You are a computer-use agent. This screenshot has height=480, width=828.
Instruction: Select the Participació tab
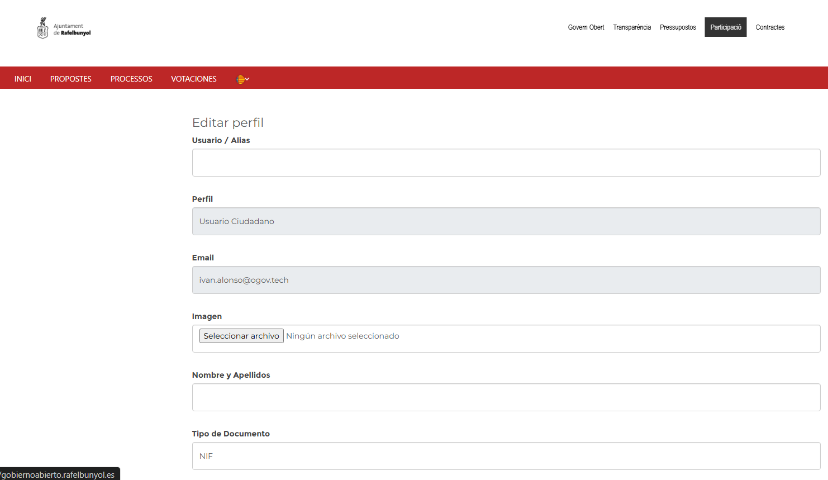click(x=726, y=27)
